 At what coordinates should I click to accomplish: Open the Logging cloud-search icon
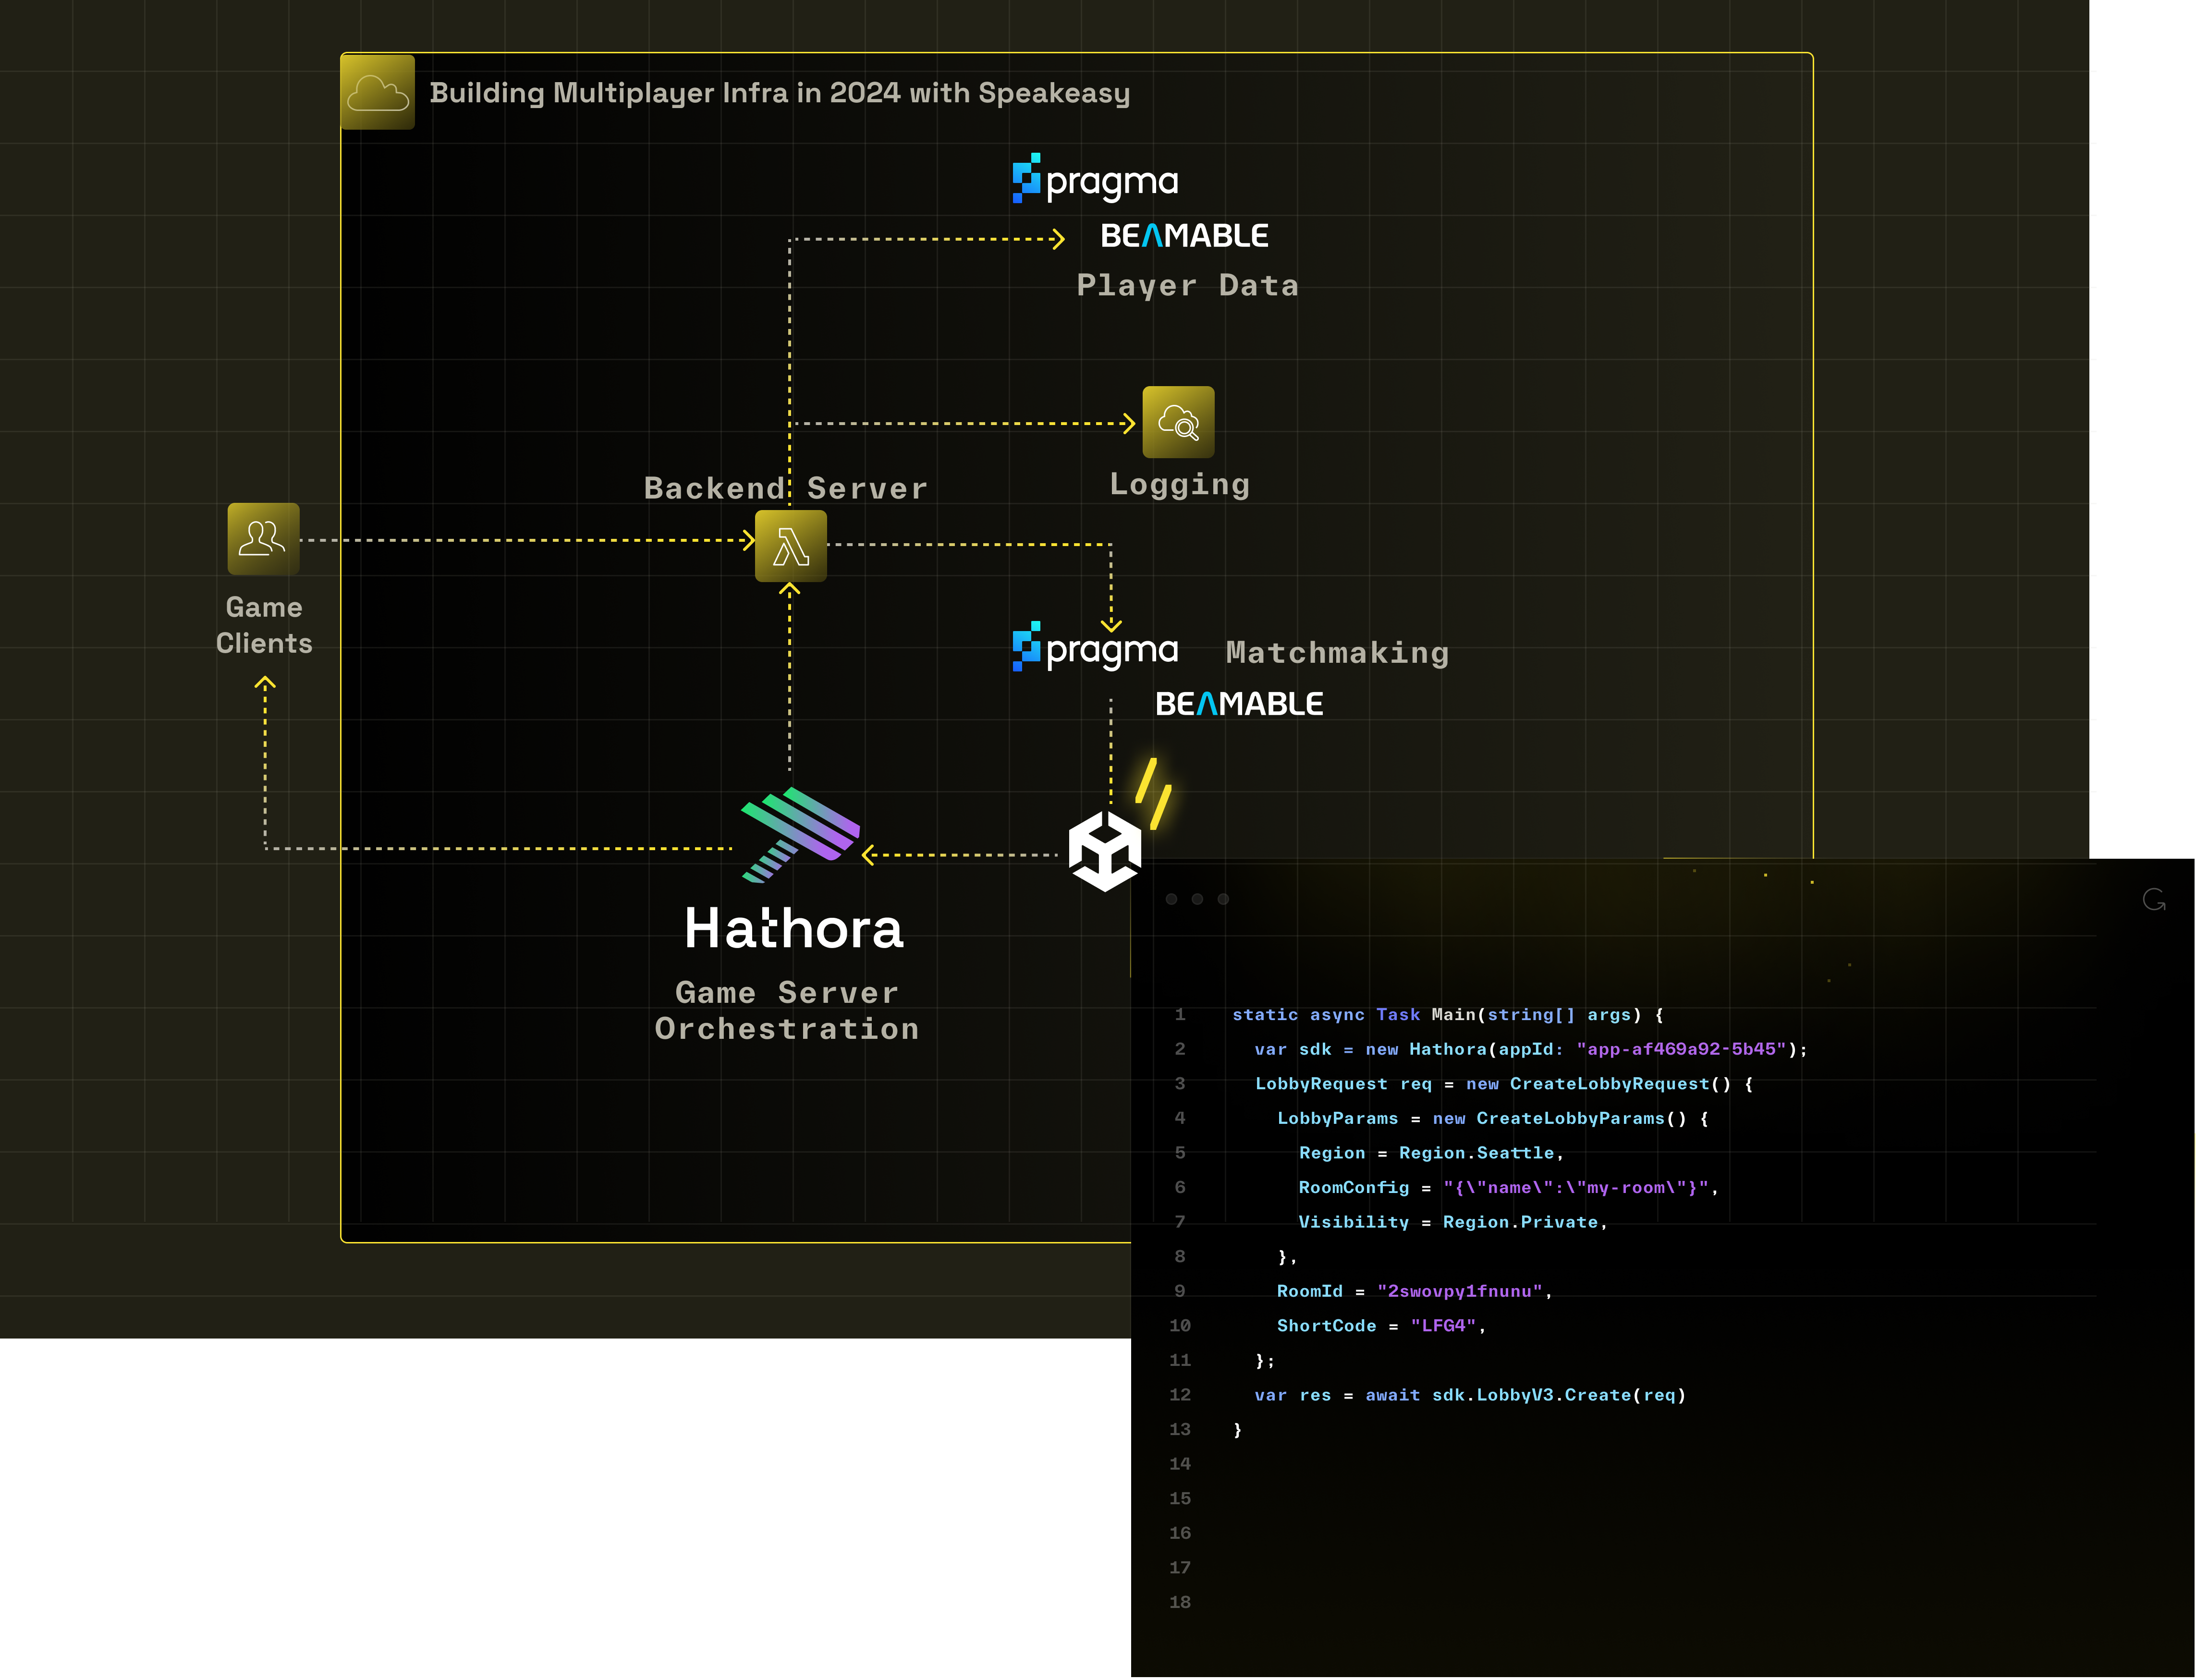[x=1178, y=422]
